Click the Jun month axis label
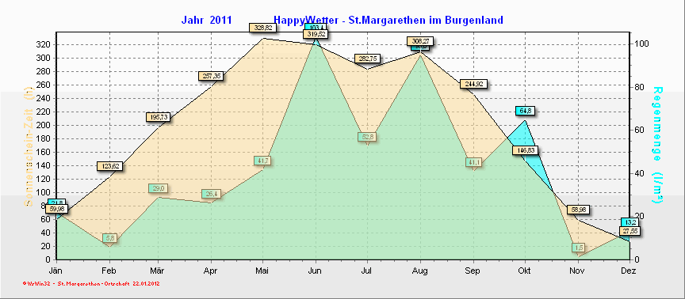The height and width of the screenshot is (299, 685). coord(315,271)
